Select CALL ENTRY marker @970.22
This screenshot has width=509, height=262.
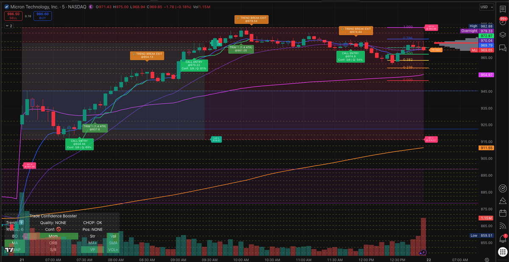pyautogui.click(x=194, y=65)
